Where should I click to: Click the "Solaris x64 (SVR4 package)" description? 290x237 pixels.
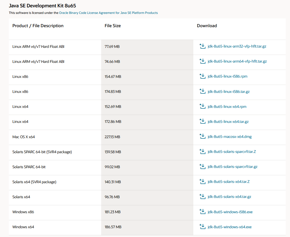pos(34,182)
